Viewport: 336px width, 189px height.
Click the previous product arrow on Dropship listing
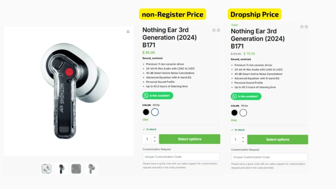tap(302, 27)
